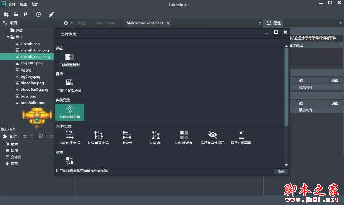Image resolution: width=344 pixels, height=205 pixels.
Task: Select bg.jpg in project tree
Action: coord(24,70)
